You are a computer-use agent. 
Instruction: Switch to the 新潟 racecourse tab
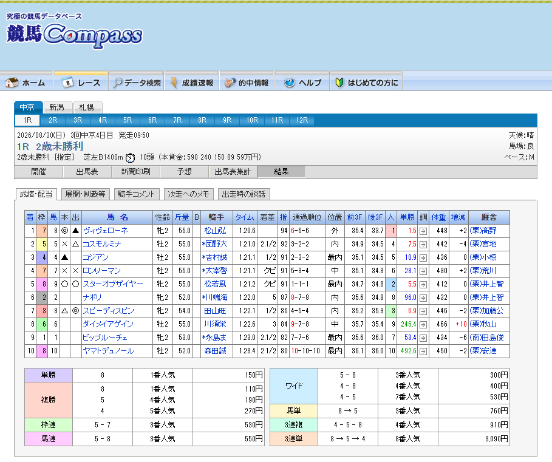point(58,107)
